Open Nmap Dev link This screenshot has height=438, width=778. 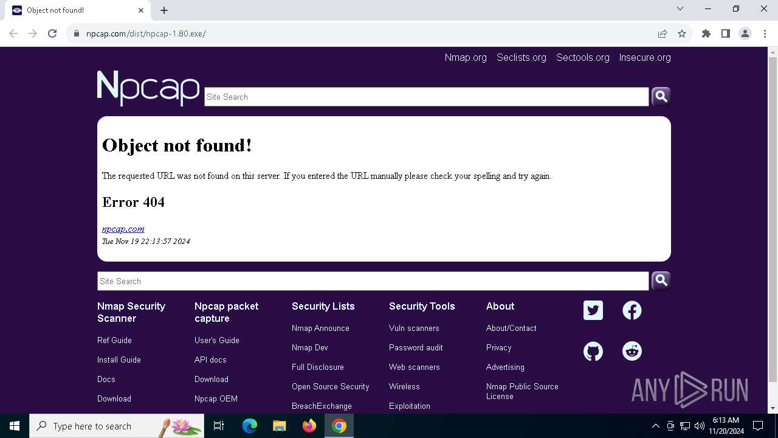pyautogui.click(x=310, y=347)
